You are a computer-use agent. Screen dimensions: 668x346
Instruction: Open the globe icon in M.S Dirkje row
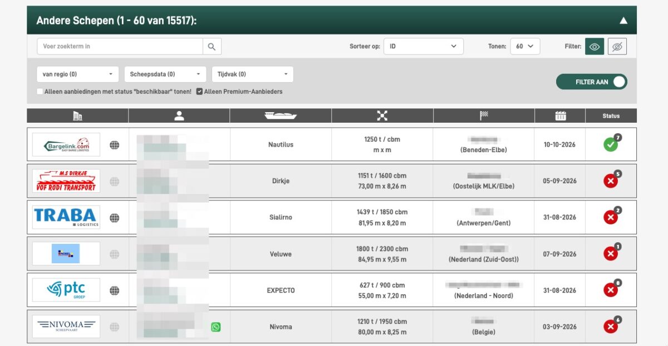(x=114, y=181)
